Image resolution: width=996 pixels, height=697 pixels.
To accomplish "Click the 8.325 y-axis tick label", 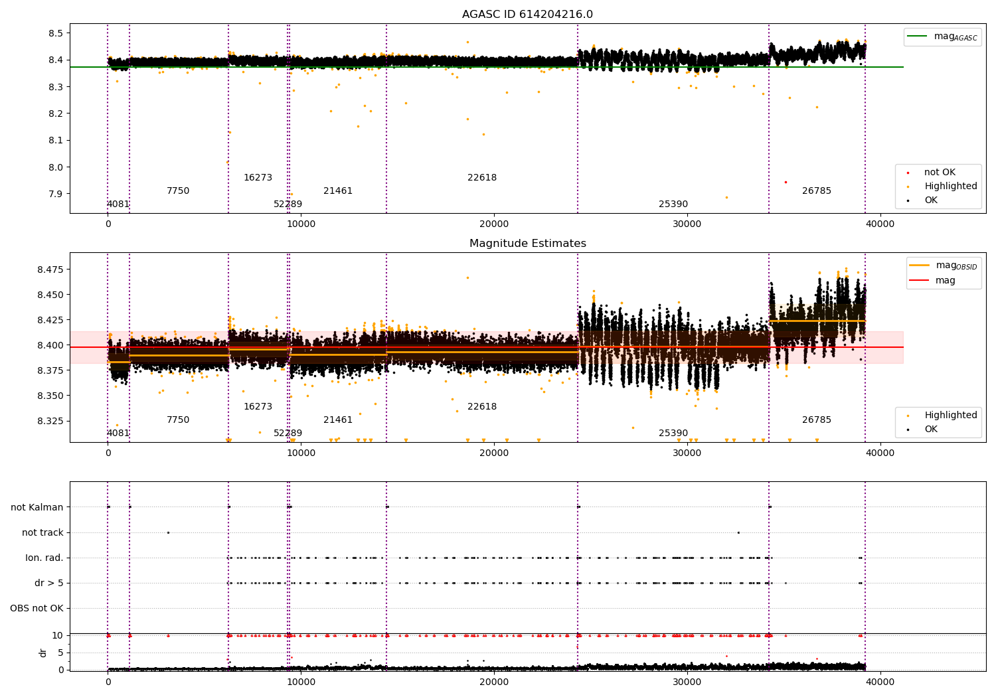I will click(50, 421).
